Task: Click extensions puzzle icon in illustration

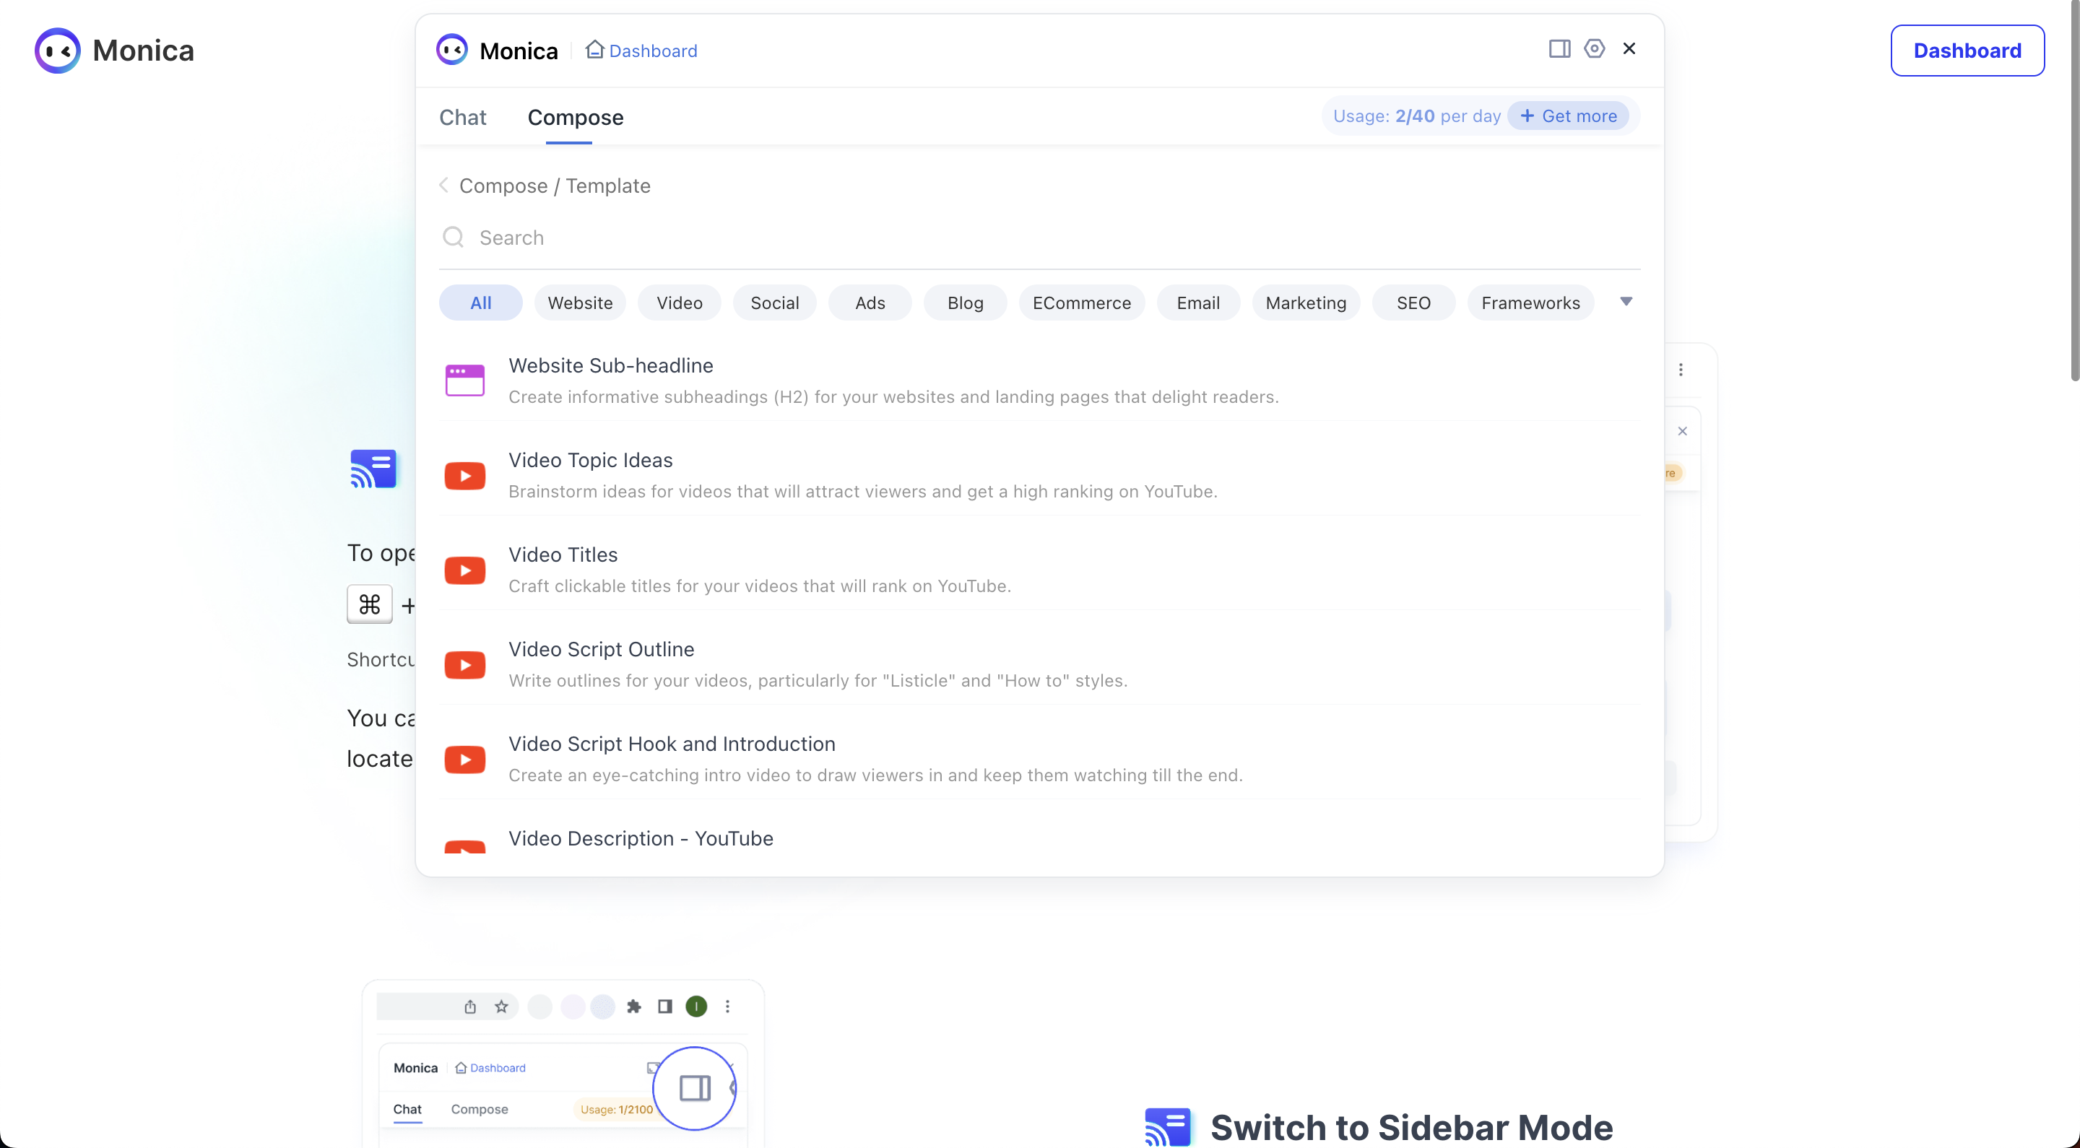Action: click(x=634, y=1006)
